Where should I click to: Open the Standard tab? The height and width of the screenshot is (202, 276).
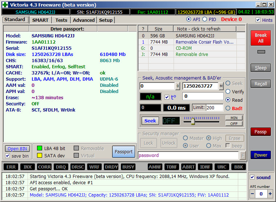point(15,20)
